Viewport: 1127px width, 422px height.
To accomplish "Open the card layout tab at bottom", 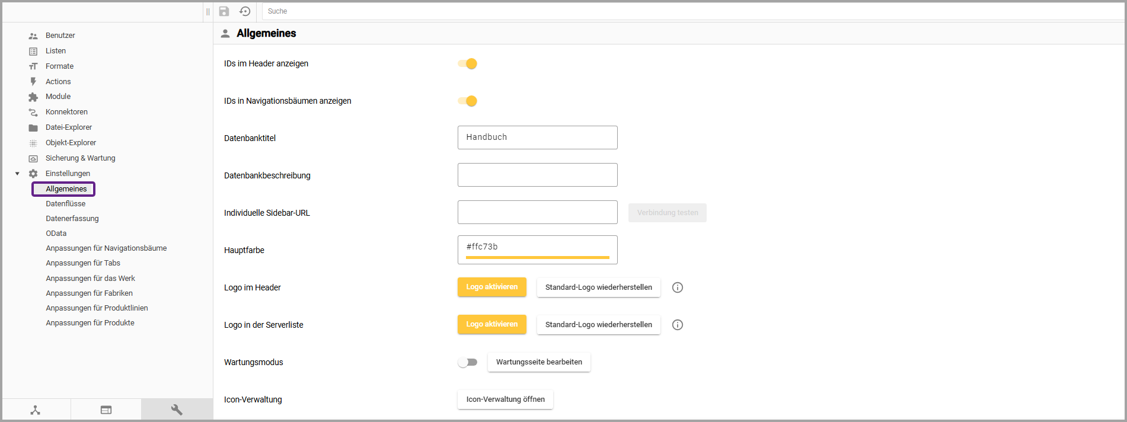I will pyautogui.click(x=106, y=410).
